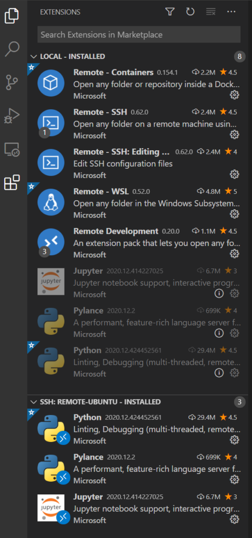Filter extensions with the funnel icon

click(170, 12)
